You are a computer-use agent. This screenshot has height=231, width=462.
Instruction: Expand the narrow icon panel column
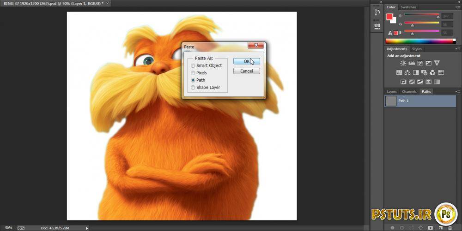pos(380,2)
